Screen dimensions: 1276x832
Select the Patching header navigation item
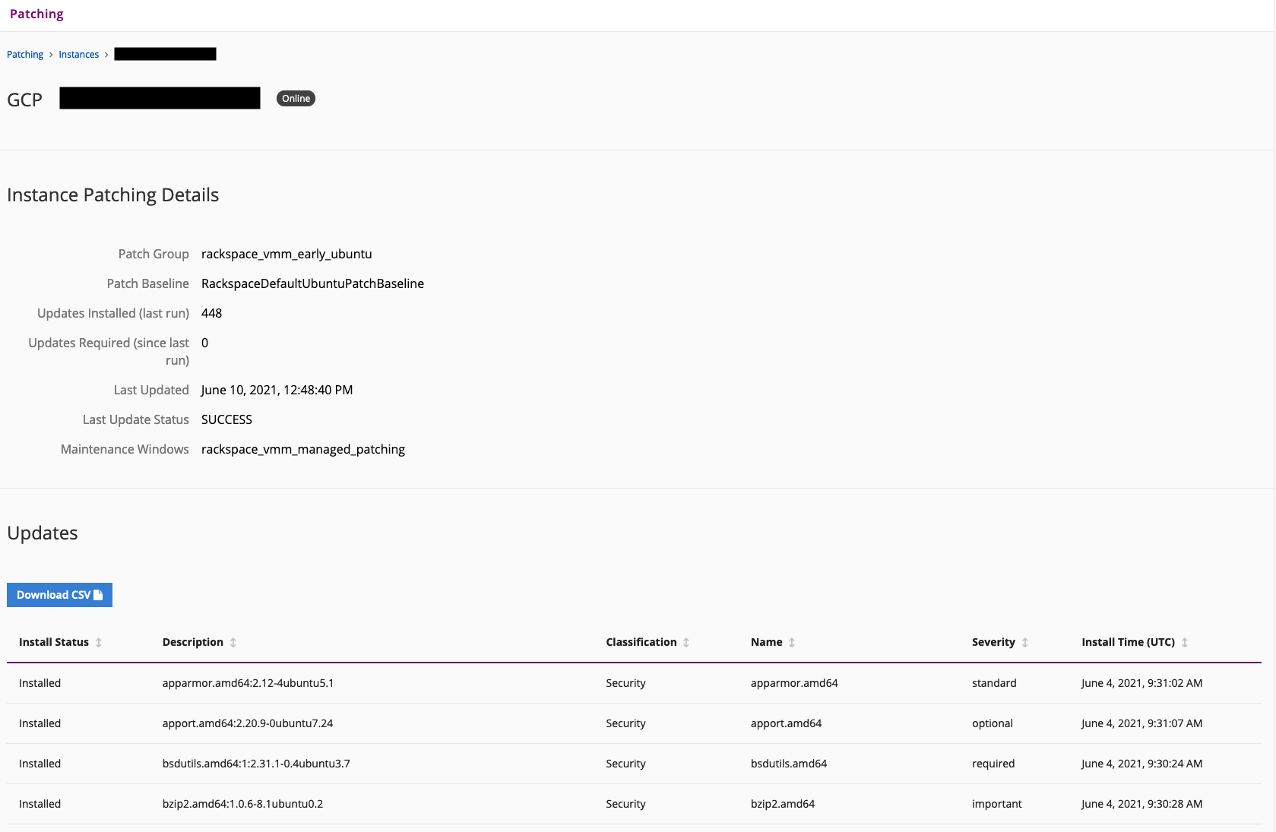click(36, 14)
